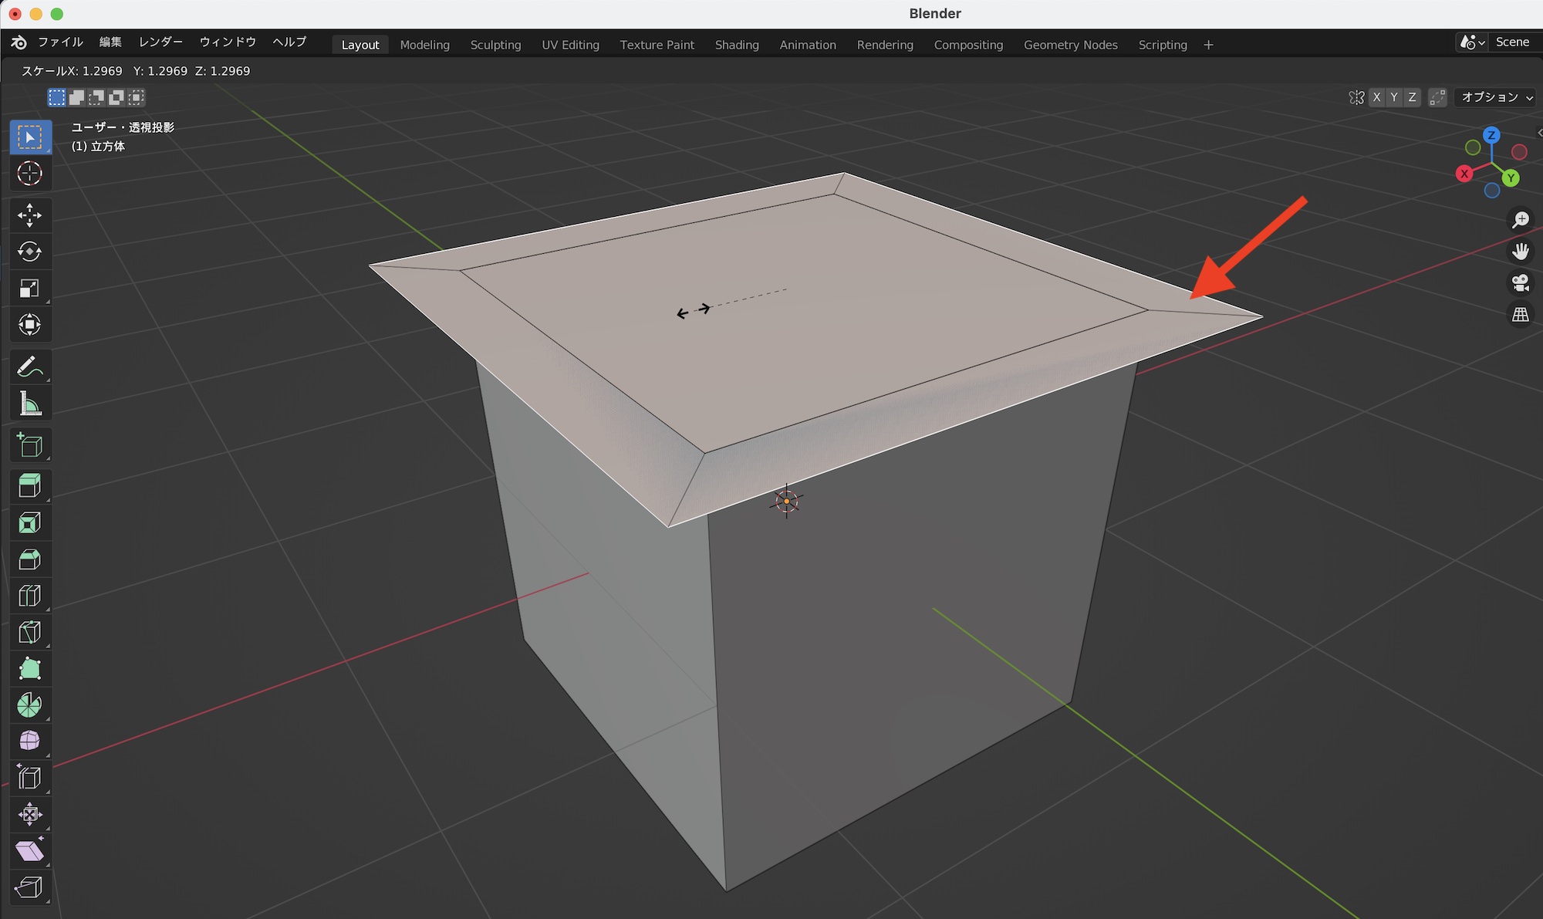Viewport: 1543px width, 919px height.
Task: Select the Bevel tool
Action: (29, 559)
